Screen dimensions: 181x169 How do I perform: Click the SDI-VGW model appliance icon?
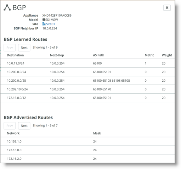click(44, 20)
